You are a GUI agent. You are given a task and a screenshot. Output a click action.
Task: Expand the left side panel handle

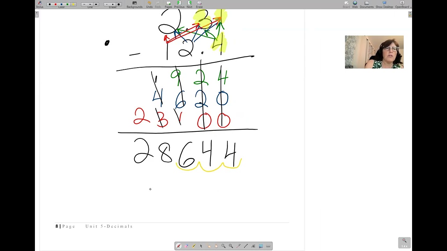pyautogui.click(x=37, y=14)
